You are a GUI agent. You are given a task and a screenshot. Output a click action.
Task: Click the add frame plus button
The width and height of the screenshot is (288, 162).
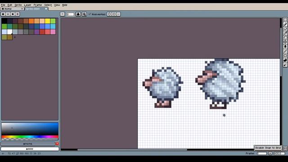(x=270, y=153)
